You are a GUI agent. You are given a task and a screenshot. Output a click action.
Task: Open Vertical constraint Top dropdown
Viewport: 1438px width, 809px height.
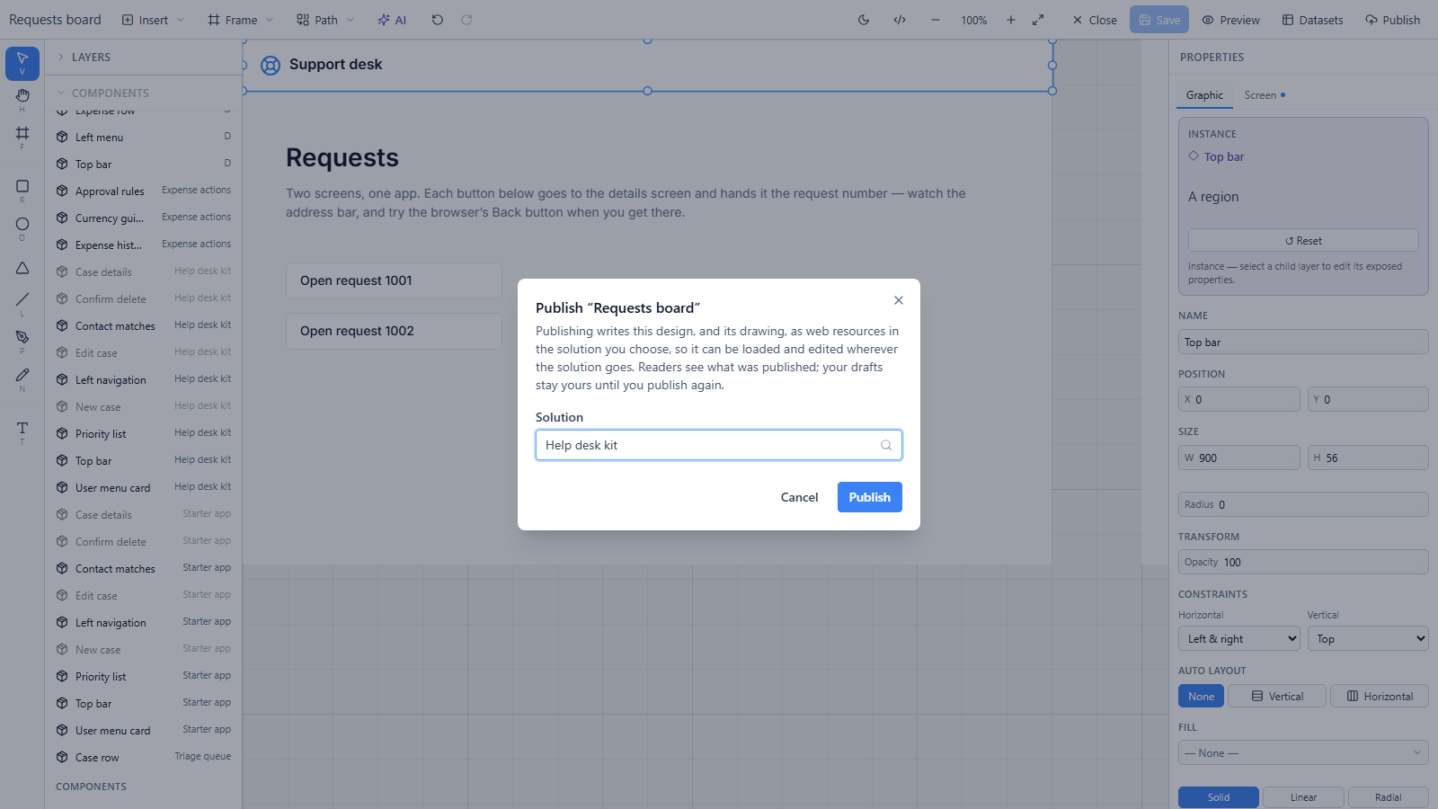pyautogui.click(x=1368, y=639)
